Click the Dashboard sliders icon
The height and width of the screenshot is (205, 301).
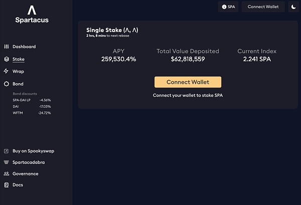tap(7, 47)
